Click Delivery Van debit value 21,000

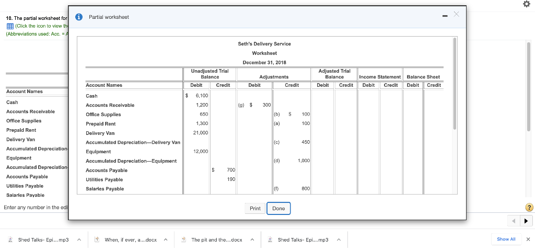click(200, 132)
